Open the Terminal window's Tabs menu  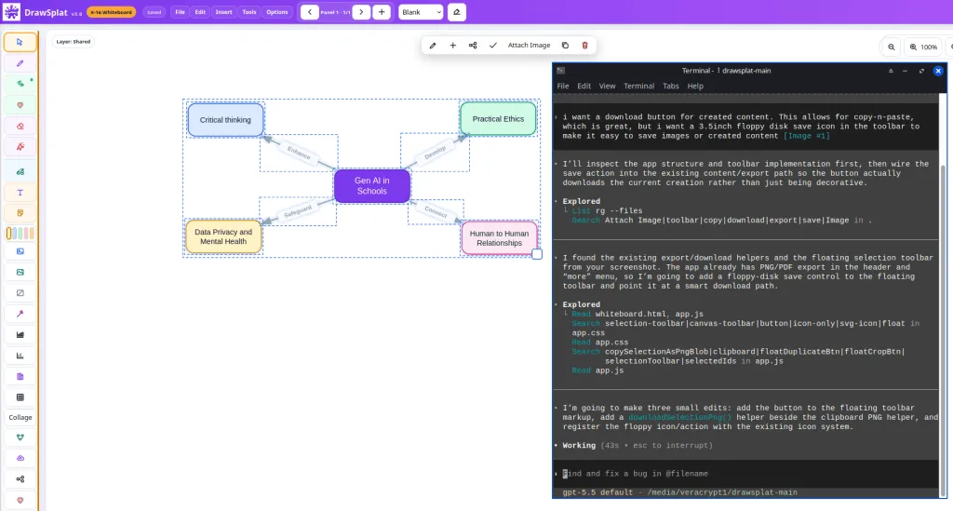[x=670, y=87]
